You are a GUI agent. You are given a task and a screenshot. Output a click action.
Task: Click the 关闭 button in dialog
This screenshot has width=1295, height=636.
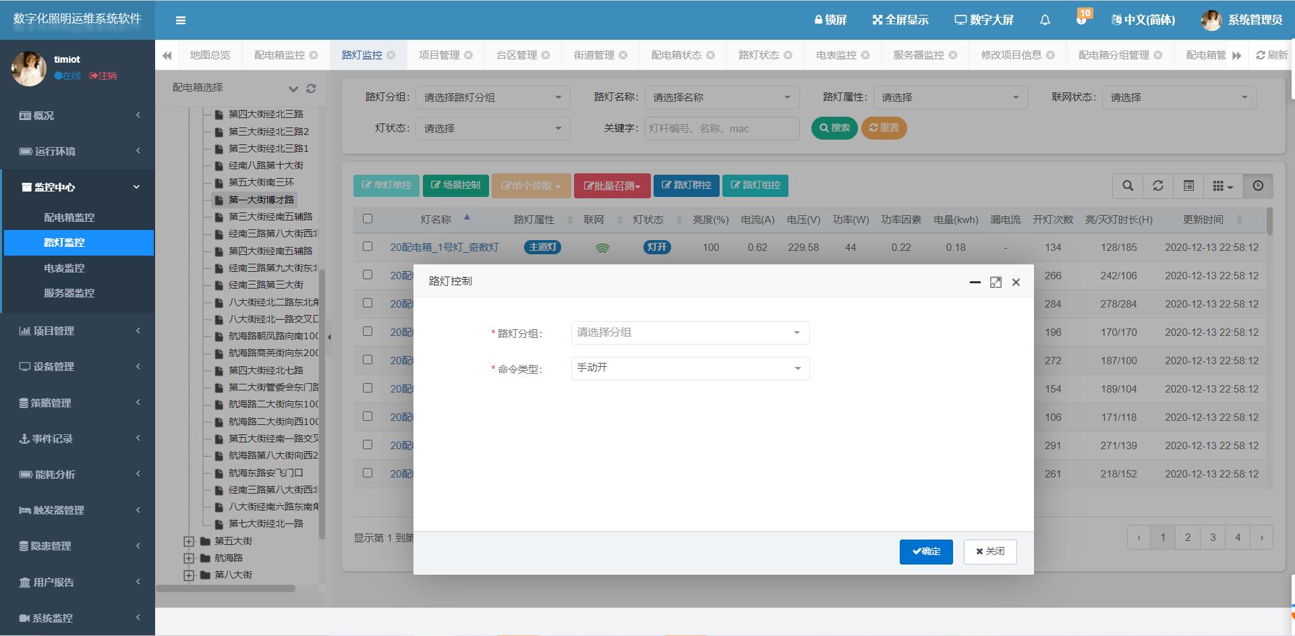[989, 552]
